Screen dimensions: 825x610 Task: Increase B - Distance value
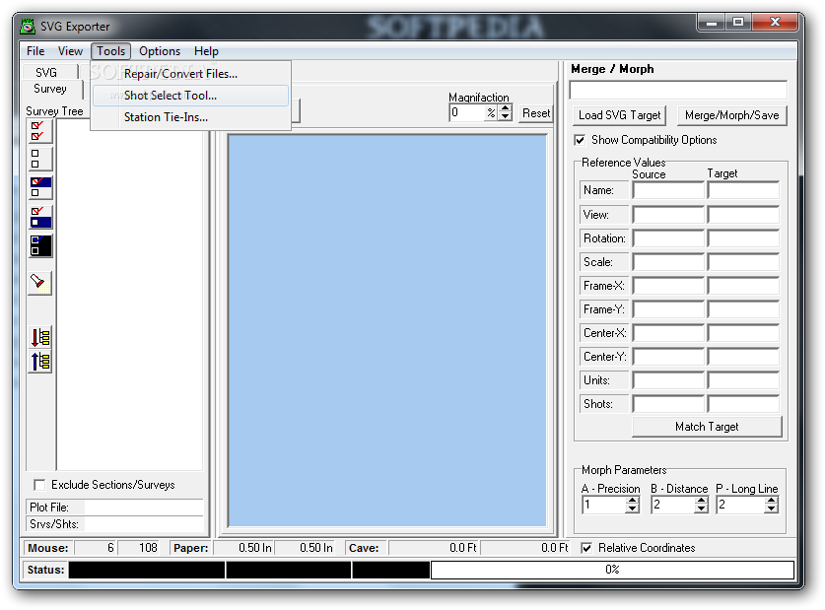pyautogui.click(x=701, y=501)
